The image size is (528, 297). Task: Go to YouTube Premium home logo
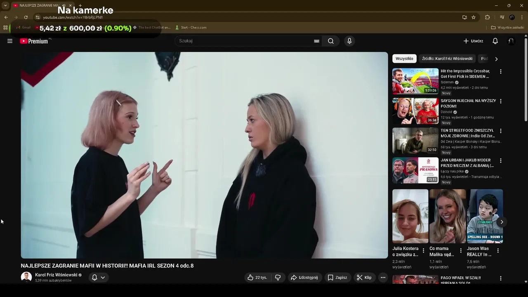click(34, 41)
